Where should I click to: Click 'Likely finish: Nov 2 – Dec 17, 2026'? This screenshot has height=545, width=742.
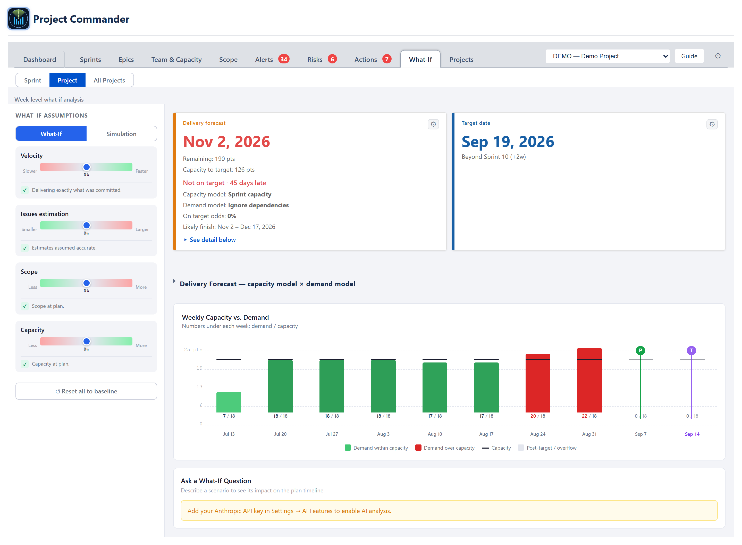(229, 227)
